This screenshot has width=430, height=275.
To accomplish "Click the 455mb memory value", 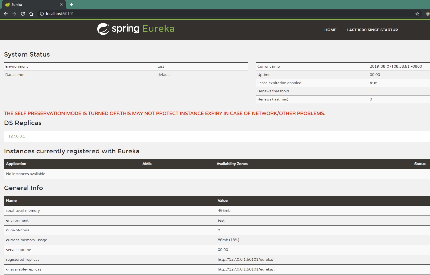I will 224,211.
